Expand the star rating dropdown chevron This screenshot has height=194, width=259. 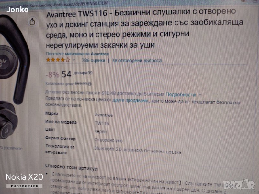(74, 60)
